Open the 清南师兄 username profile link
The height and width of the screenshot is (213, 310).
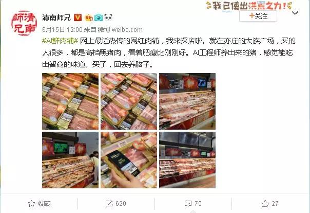coord(56,17)
